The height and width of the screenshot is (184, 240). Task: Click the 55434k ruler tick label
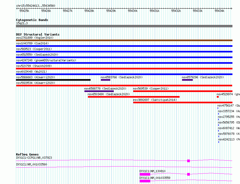point(220,11)
